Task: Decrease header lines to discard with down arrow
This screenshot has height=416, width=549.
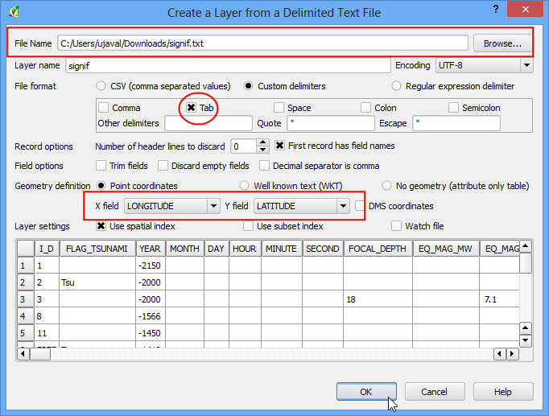Action: click(262, 150)
